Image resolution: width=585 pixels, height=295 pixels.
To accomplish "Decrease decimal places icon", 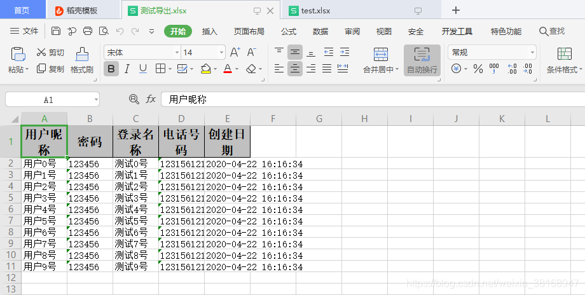I will tap(528, 69).
